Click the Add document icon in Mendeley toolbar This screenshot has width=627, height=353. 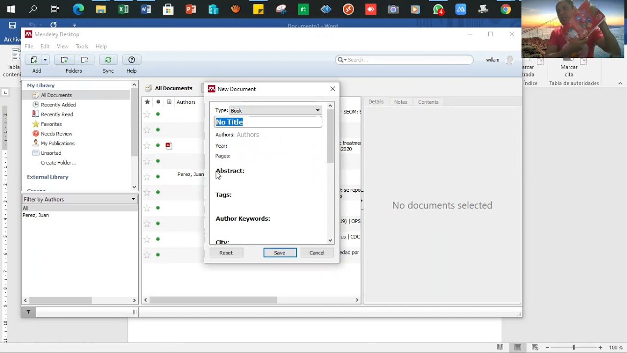34,60
